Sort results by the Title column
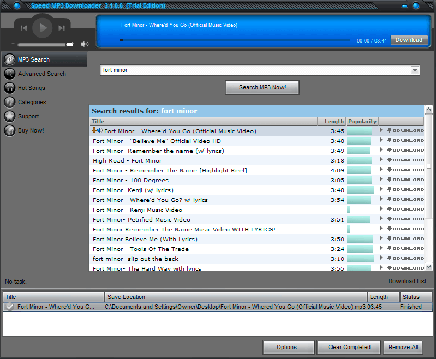436x359 pixels. [204, 122]
